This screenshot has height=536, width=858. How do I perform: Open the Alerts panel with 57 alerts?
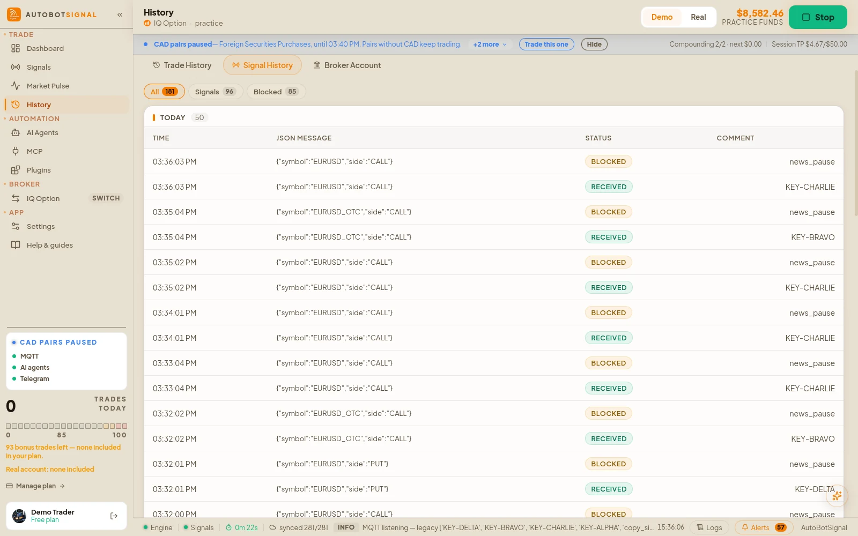(x=764, y=527)
